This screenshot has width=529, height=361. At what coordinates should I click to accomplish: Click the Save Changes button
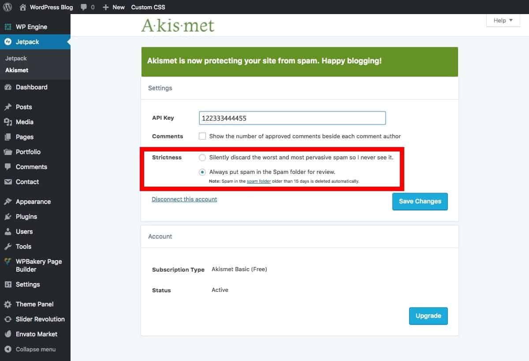point(420,201)
